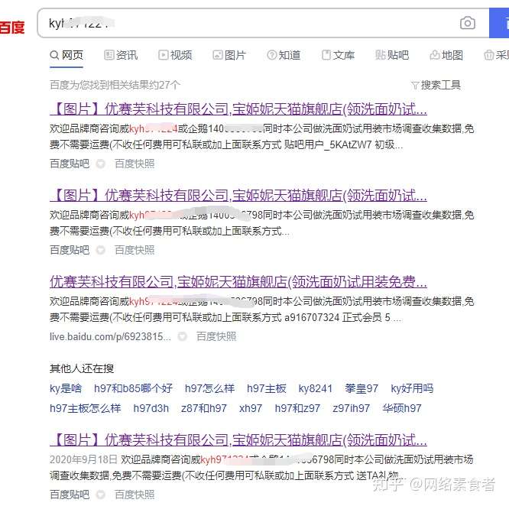Screen dimensions: 509x506
Task: Click related search 华硕h97
Action: [402, 408]
